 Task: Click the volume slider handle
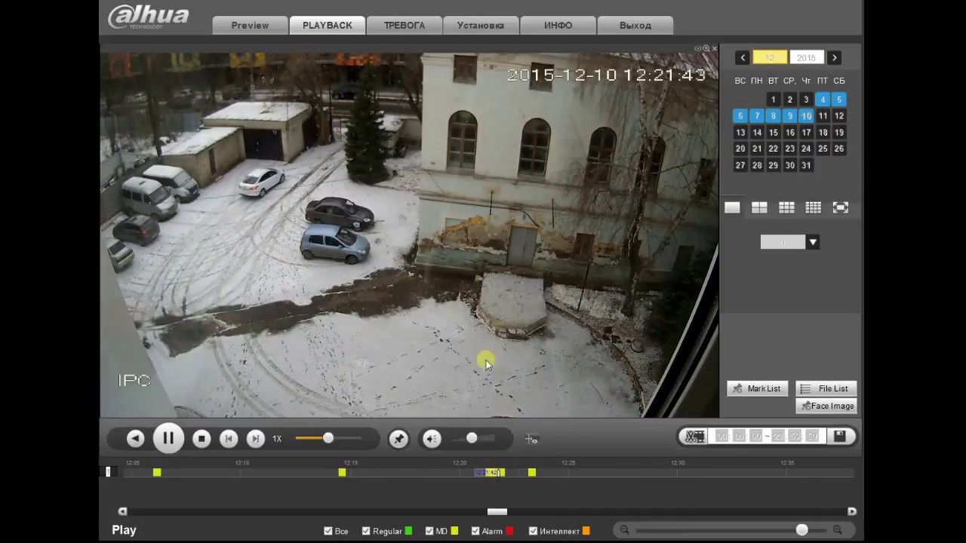click(472, 438)
